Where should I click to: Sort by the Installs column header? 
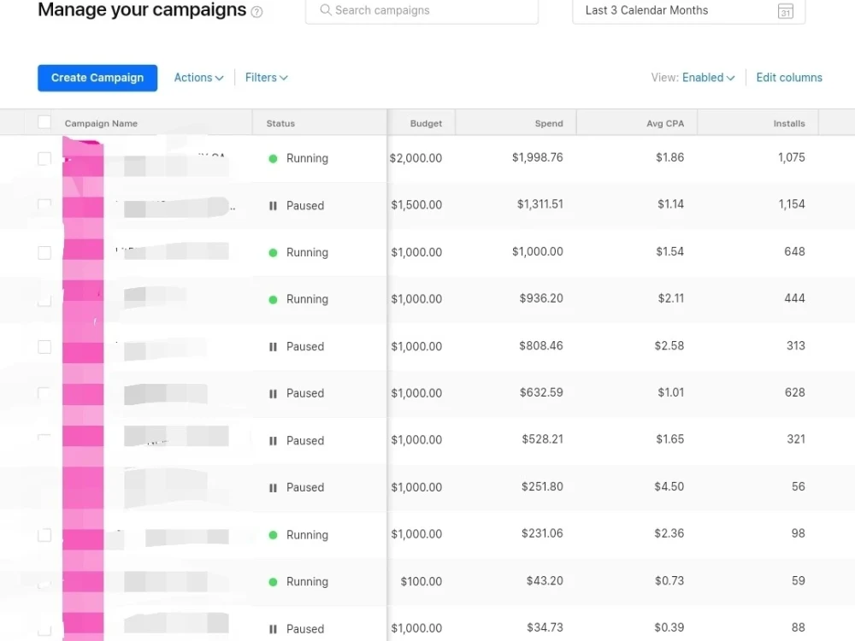[x=788, y=123]
